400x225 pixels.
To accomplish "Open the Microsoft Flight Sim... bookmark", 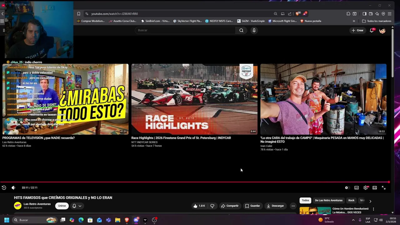I will [x=282, y=21].
